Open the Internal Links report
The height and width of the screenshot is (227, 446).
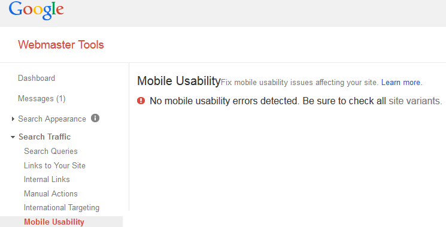coord(47,180)
